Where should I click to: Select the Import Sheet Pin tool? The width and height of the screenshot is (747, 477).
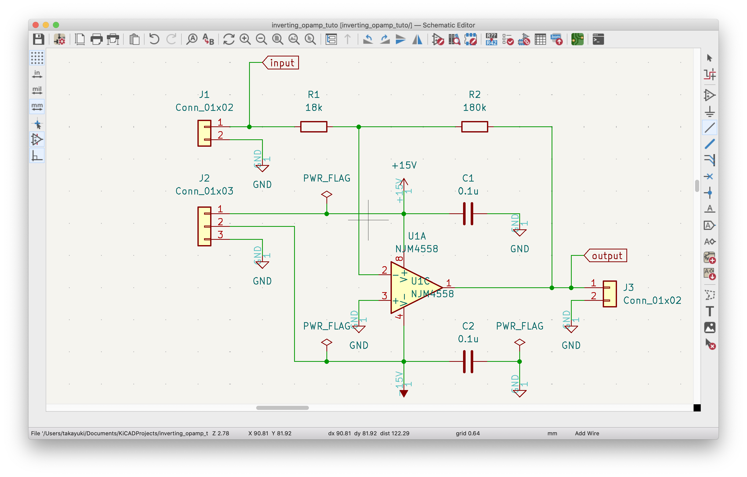pos(709,274)
